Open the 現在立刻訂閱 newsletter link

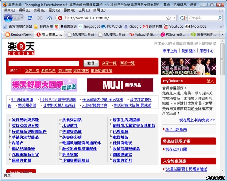point(176,149)
